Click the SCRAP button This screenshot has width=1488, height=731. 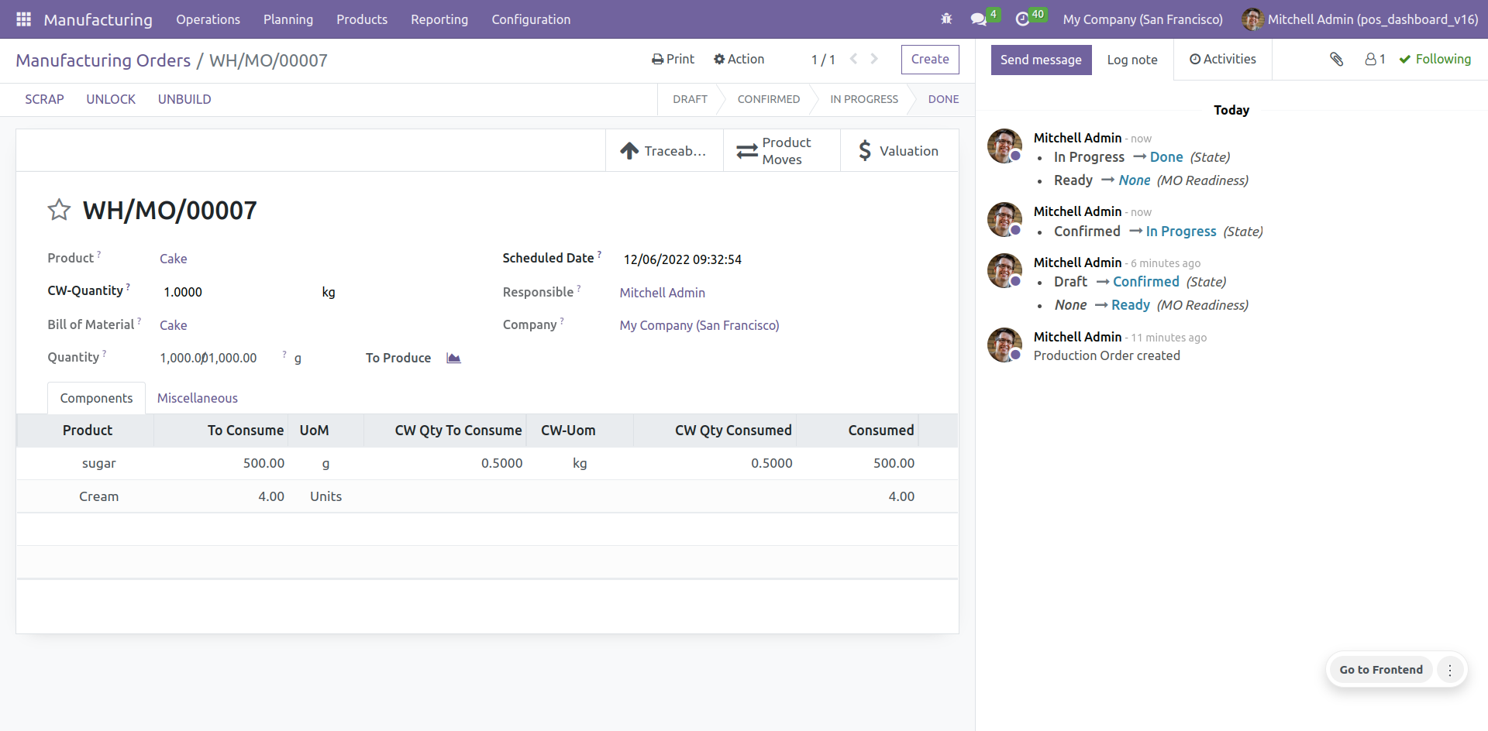(44, 99)
